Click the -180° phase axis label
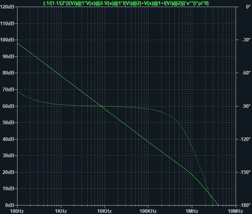This screenshot has height=214, width=252. coord(245,205)
